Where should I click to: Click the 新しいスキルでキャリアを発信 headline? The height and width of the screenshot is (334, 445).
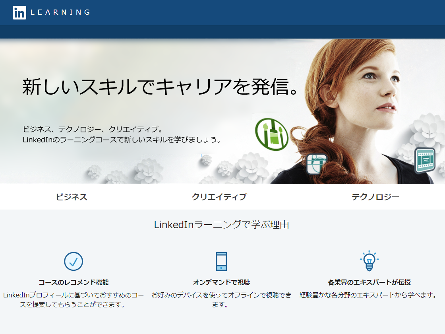pos(160,87)
